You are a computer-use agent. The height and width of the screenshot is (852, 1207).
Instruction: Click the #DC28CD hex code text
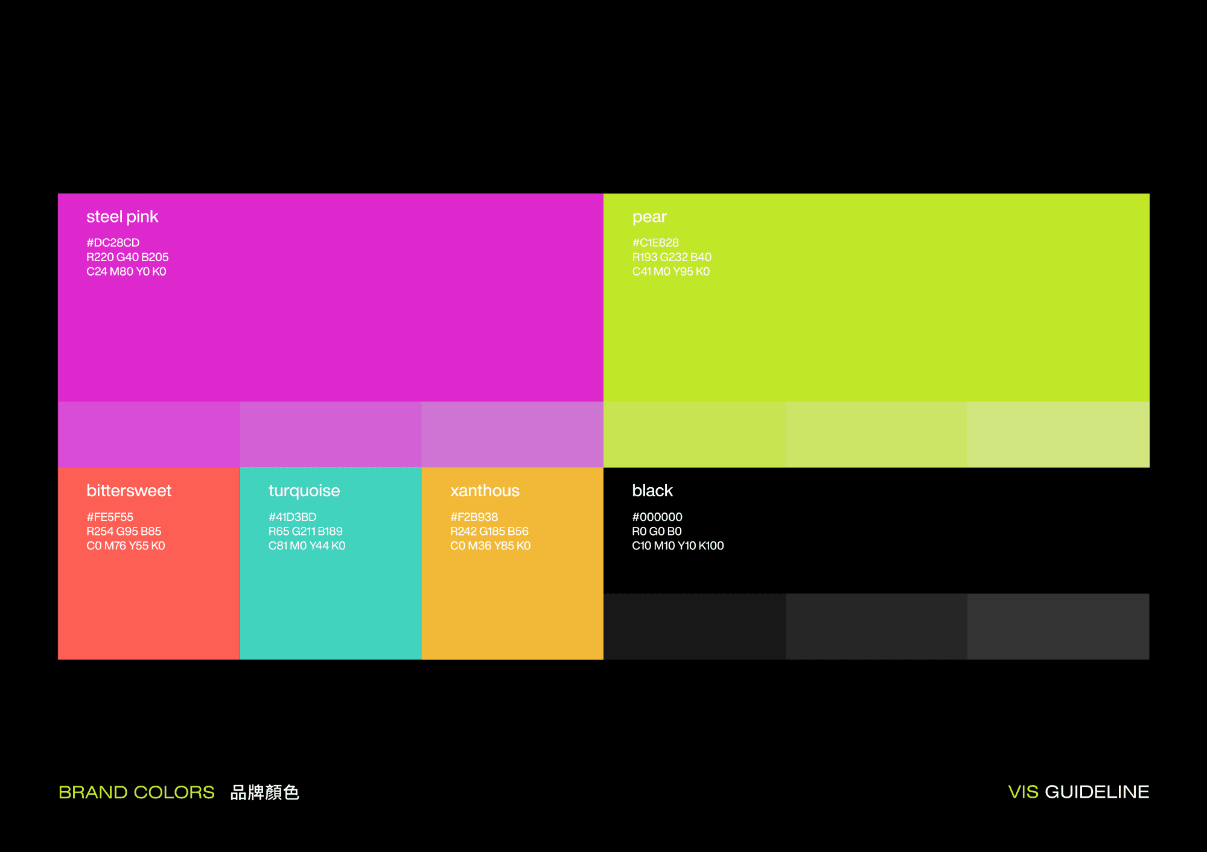113,242
